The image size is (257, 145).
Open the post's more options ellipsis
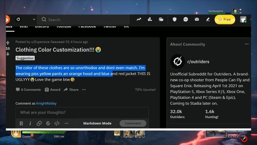tap(84, 89)
